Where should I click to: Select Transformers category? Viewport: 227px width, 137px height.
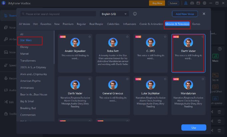pyautogui.click(x=28, y=61)
